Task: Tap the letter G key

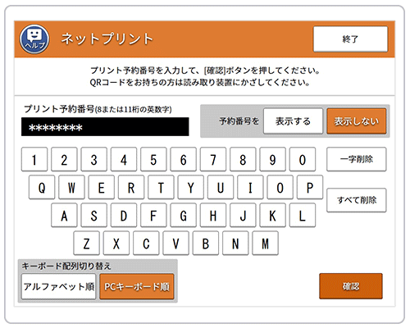Action: point(183,216)
